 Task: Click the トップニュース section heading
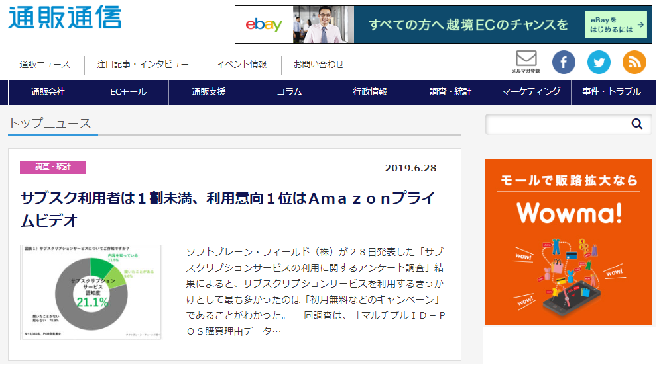[x=50, y=123]
